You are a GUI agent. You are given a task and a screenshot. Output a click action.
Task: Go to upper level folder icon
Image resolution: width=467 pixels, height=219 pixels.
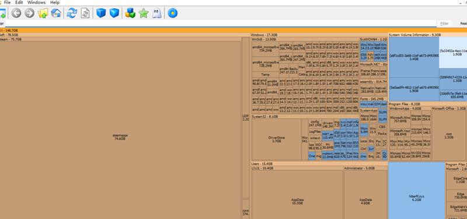43,13
